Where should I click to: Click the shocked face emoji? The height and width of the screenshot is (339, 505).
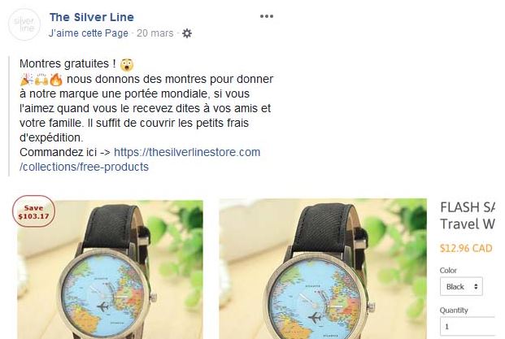[x=127, y=65]
